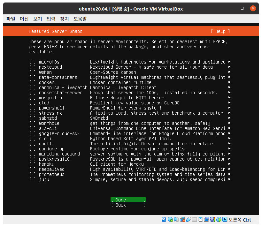Click 'PowerShell for every system!' description

tap(126, 108)
